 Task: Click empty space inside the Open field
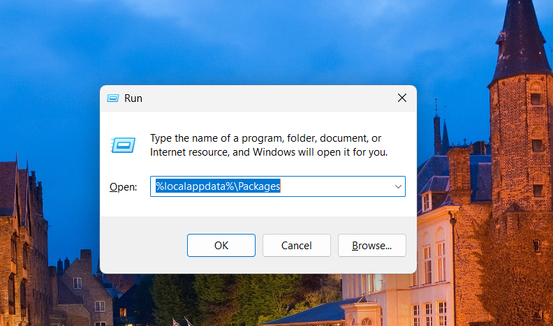point(335,186)
